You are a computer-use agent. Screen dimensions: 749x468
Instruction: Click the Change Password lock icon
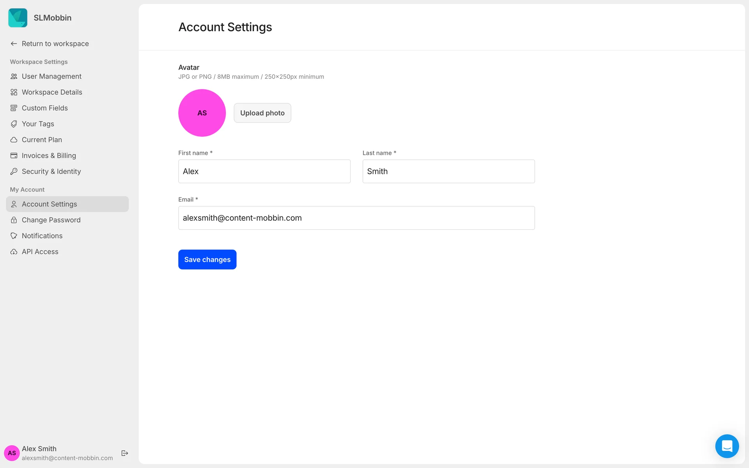click(14, 220)
